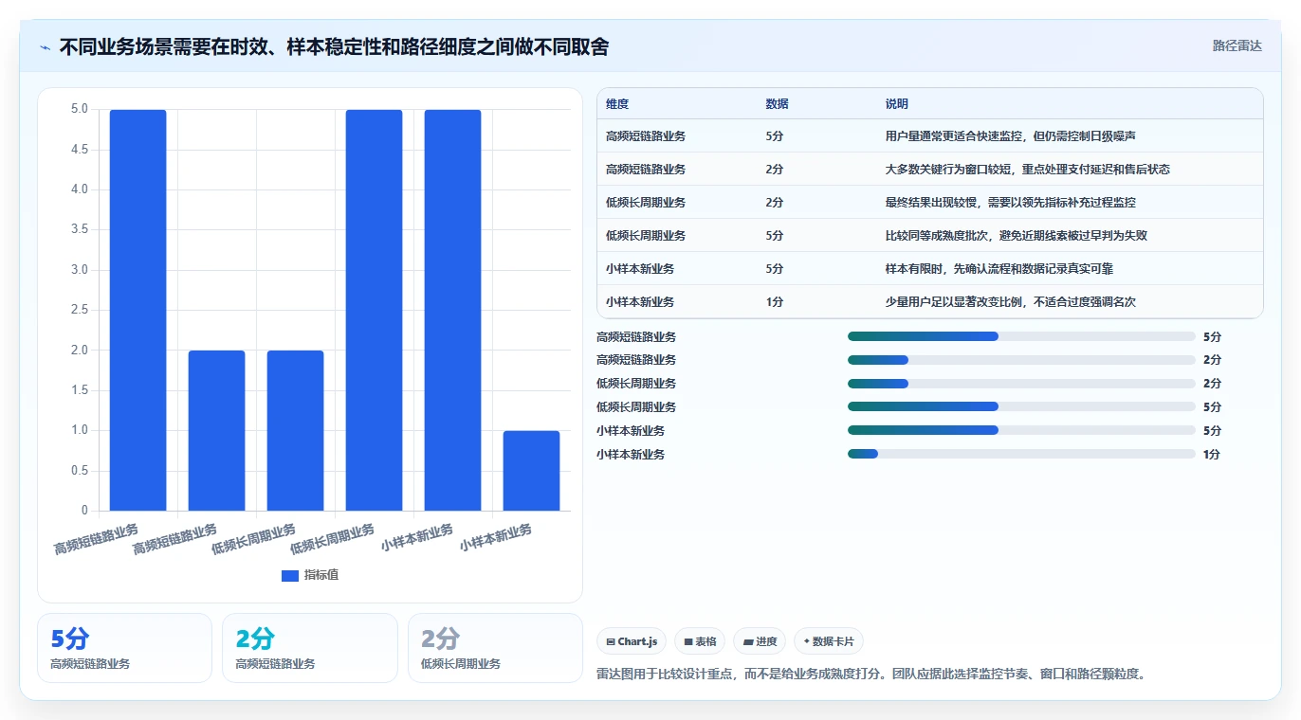This screenshot has width=1301, height=720.
Task: Select the description mentioning 流程和数据记录真实可靠
Action: (999, 269)
